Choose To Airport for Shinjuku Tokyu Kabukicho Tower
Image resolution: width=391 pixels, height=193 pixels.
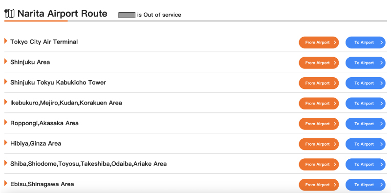coord(365,83)
